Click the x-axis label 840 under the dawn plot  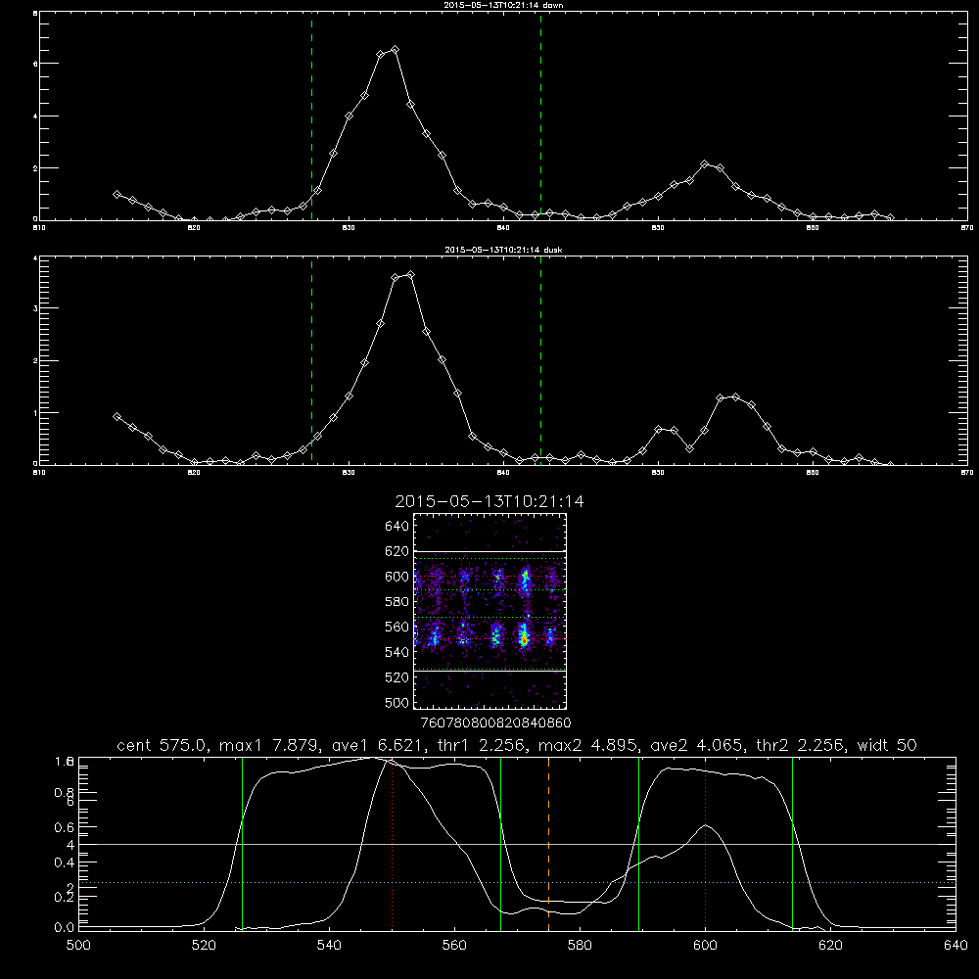click(503, 228)
